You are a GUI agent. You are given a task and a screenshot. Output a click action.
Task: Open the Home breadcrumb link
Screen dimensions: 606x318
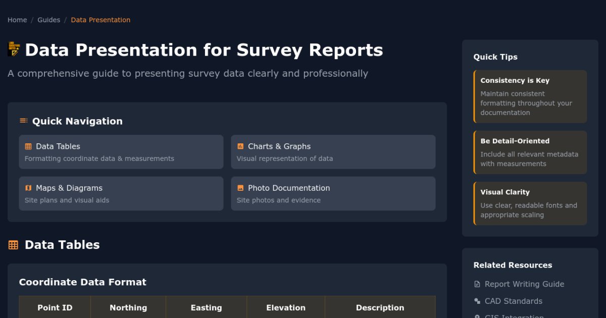(17, 20)
